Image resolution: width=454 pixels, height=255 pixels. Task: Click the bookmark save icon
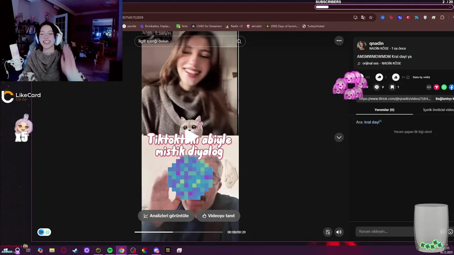point(392,87)
